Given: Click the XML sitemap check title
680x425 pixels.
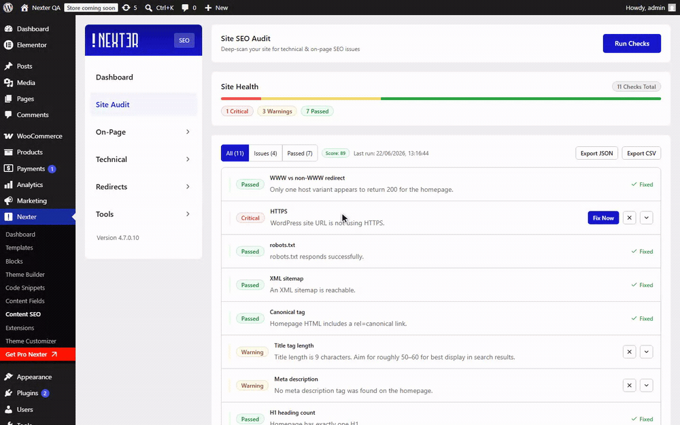Looking at the screenshot, I should pyautogui.click(x=286, y=278).
